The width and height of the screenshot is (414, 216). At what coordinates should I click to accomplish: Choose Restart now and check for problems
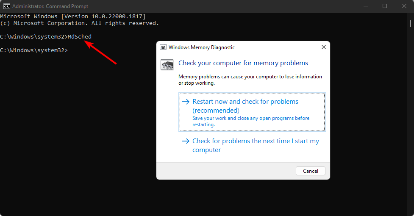point(252,112)
